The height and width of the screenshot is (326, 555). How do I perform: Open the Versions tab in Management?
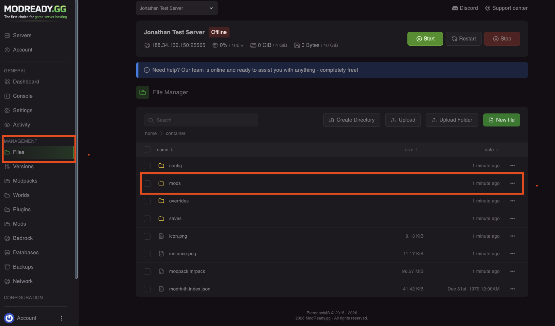(x=23, y=166)
